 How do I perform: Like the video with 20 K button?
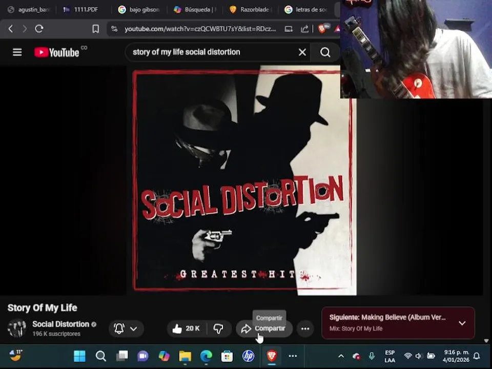[186, 329]
